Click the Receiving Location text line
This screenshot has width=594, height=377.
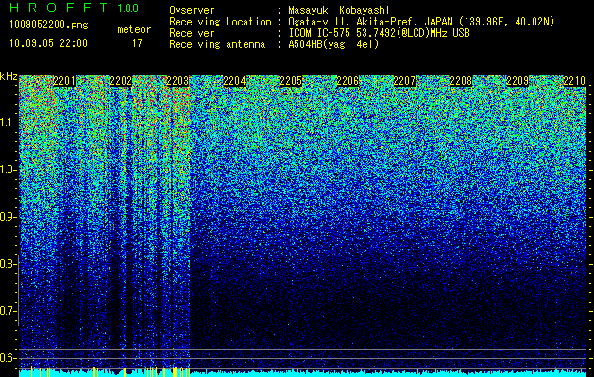pyautogui.click(x=362, y=22)
